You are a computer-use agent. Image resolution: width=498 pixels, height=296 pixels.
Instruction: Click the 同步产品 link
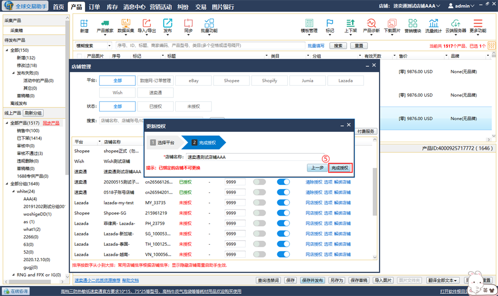[51, 123]
